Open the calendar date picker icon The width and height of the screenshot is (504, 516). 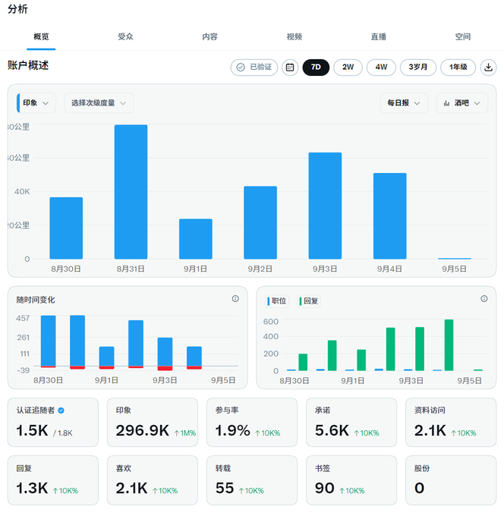click(x=290, y=68)
